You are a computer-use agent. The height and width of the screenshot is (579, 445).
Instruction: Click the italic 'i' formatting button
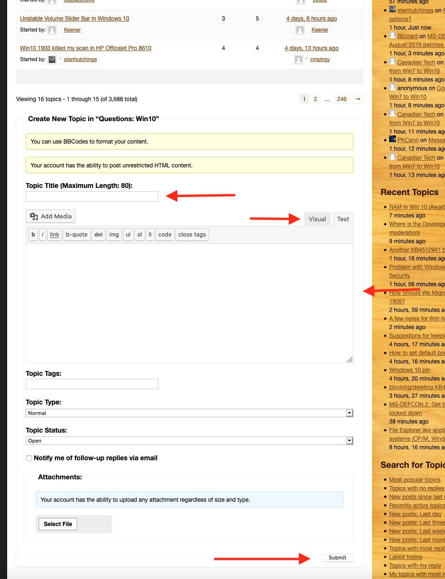click(42, 235)
